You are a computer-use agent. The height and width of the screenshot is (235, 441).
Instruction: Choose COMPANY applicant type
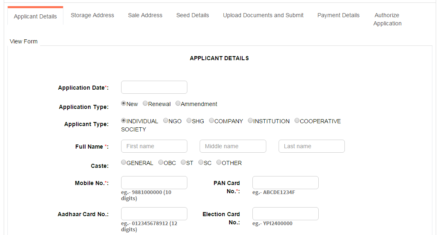coord(211,120)
